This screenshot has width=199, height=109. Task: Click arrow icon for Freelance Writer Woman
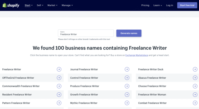195,95
